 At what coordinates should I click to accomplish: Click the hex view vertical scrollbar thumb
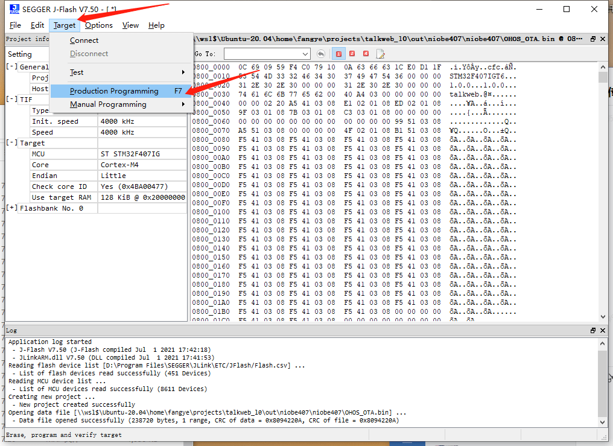(x=603, y=77)
